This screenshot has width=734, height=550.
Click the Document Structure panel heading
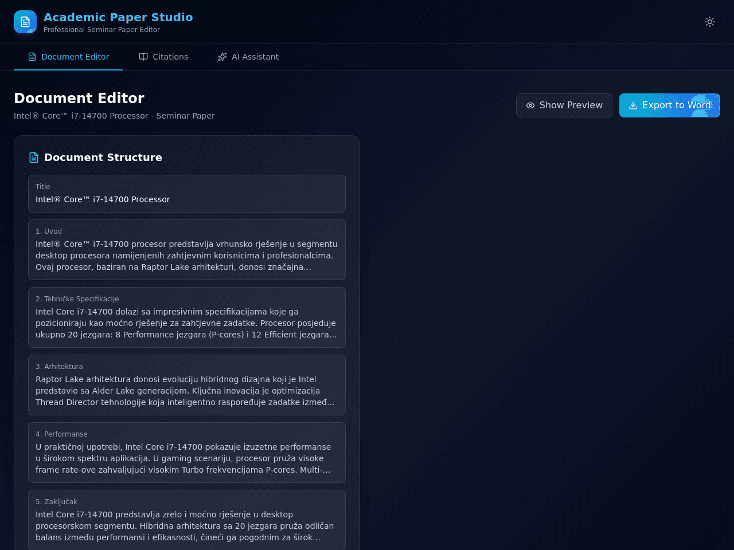(x=103, y=158)
